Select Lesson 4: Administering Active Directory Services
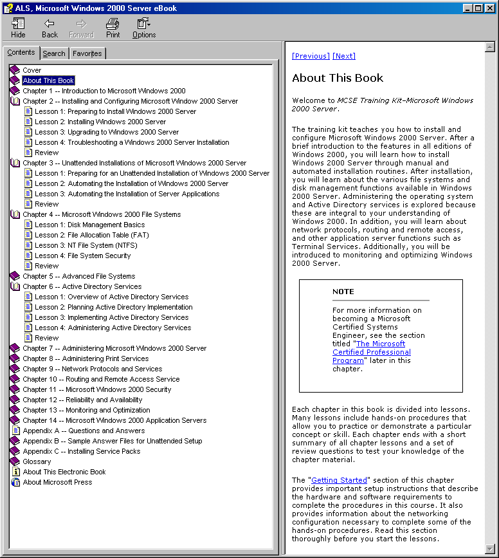Image resolution: width=499 pixels, height=558 pixels. coord(113,328)
